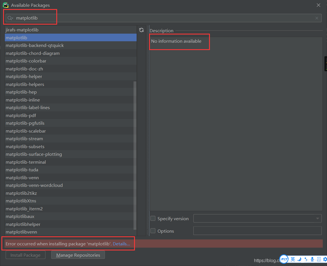Select matplotlib-terminal package
This screenshot has width=327, height=266.
(x=69, y=162)
